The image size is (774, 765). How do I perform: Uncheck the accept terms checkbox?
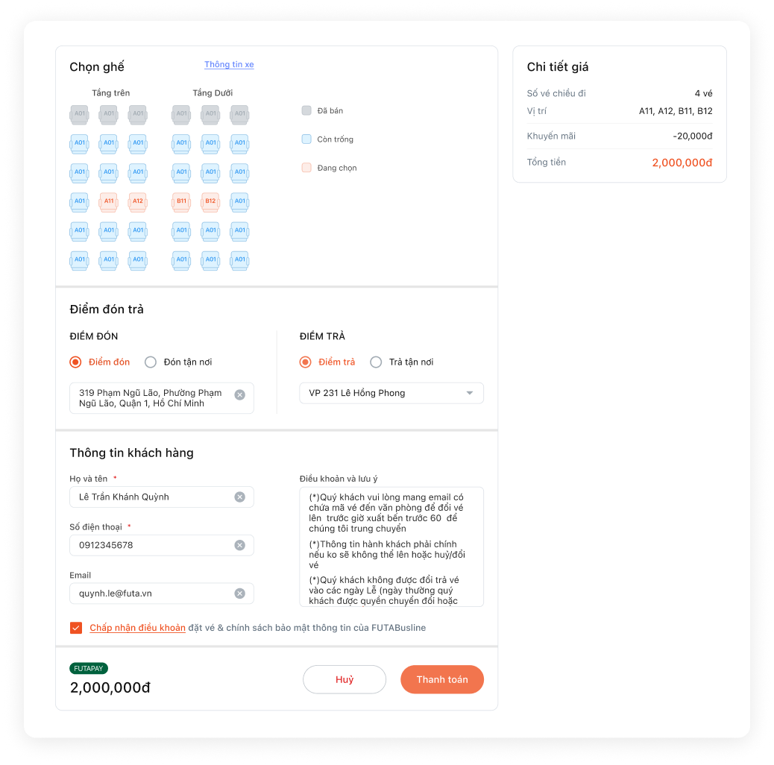76,628
